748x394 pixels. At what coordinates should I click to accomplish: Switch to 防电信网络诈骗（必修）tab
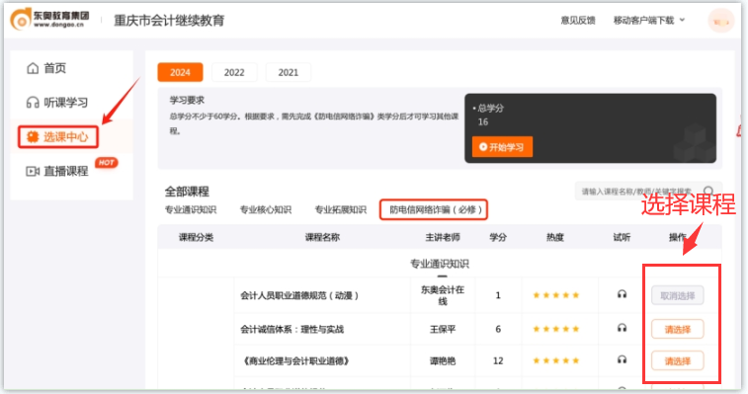[x=434, y=210]
